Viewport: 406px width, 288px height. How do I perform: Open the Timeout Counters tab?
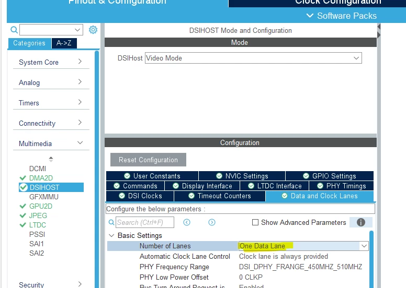(x=220, y=196)
